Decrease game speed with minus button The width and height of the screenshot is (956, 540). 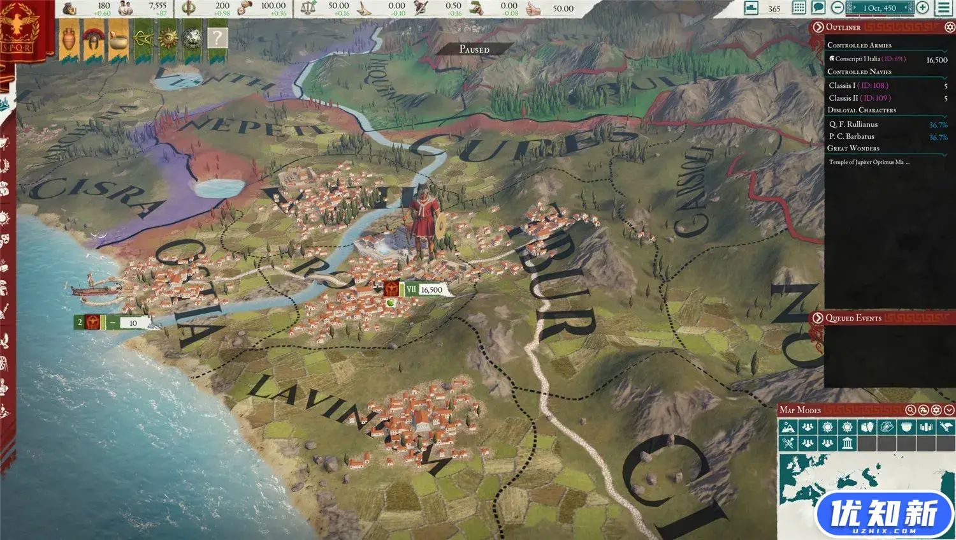pos(837,8)
